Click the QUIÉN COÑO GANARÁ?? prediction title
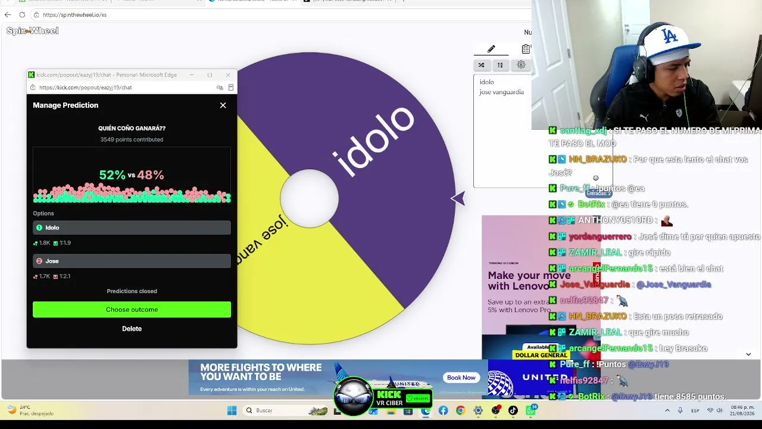This screenshot has height=429, width=762. tap(132, 128)
